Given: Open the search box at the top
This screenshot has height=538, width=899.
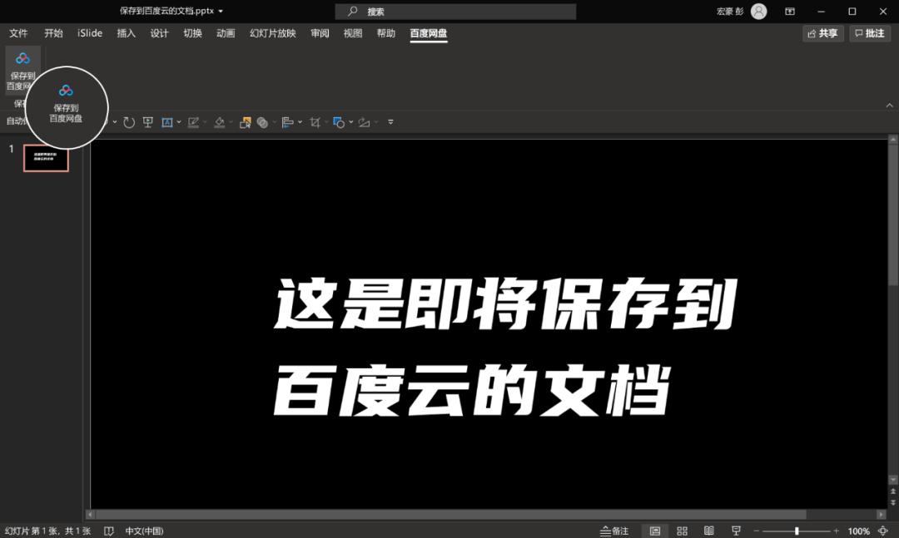Looking at the screenshot, I should (x=454, y=11).
